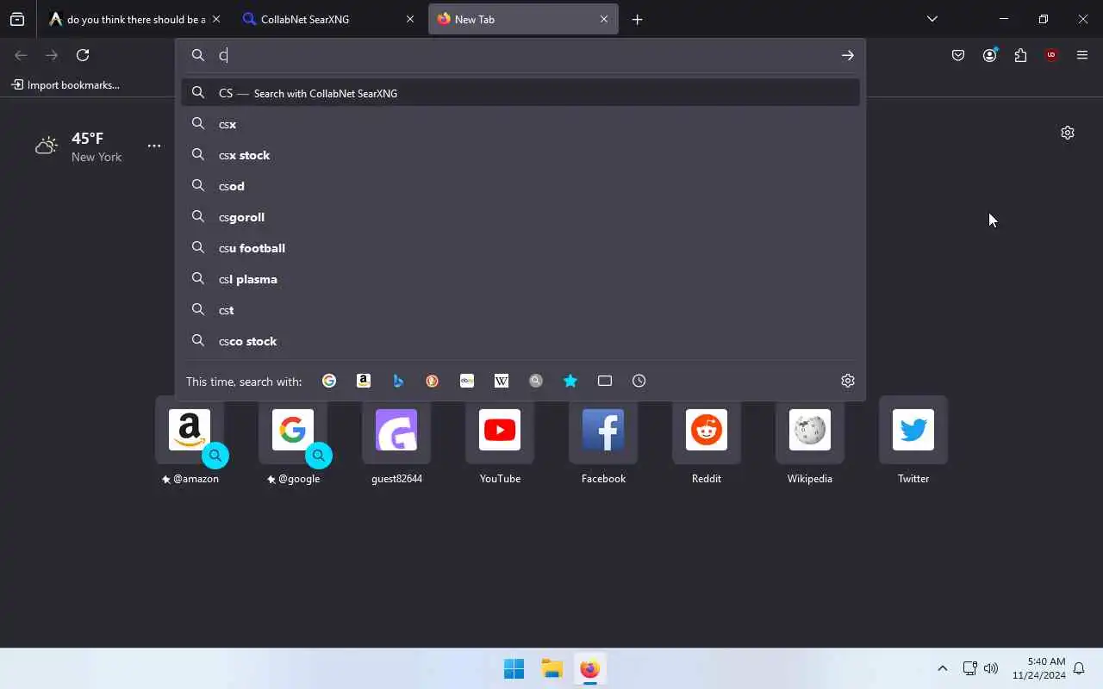Open search settings gear in dropdown
Image resolution: width=1103 pixels, height=689 pixels.
pyautogui.click(x=848, y=381)
